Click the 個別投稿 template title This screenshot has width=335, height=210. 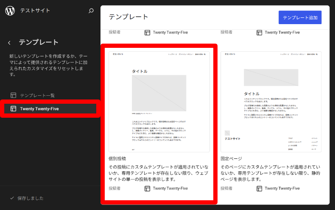(x=117, y=159)
